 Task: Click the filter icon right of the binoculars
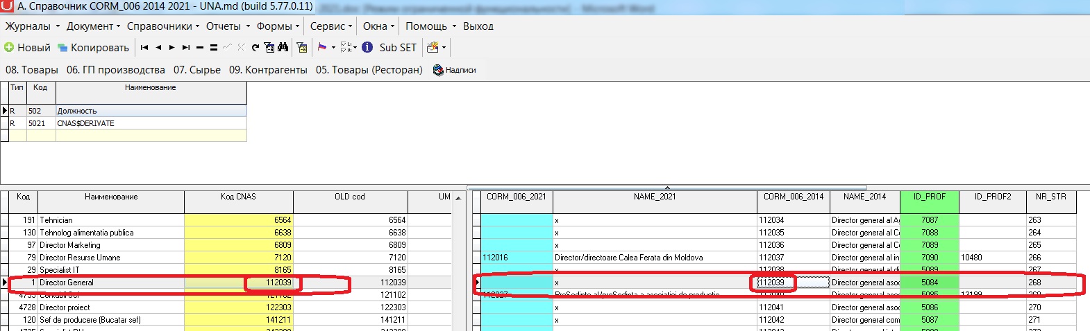point(302,47)
